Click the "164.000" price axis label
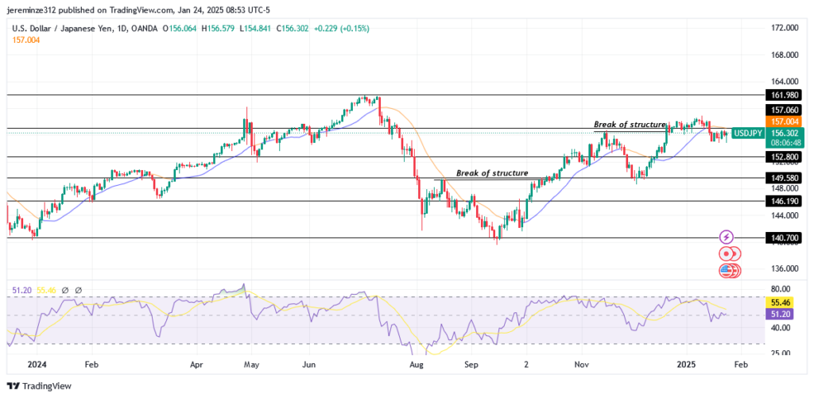814x398 pixels. [x=785, y=82]
